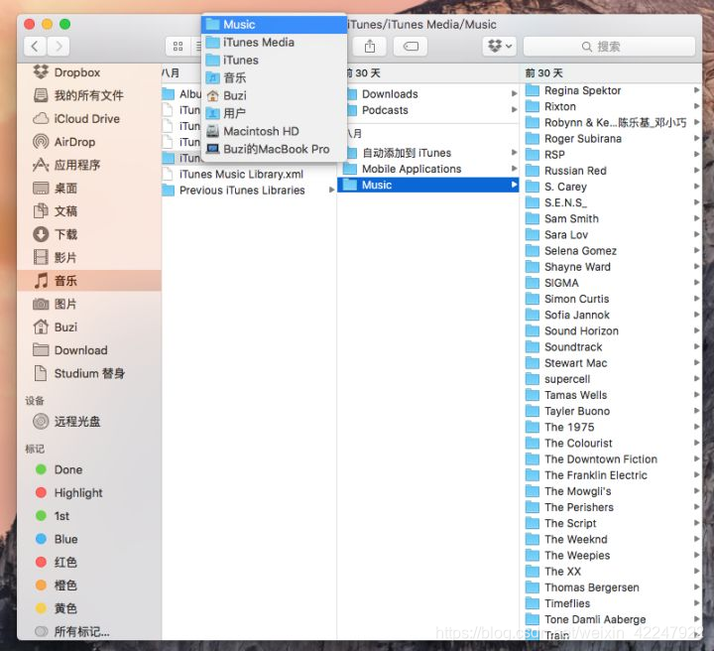Expand the Regina Spektor folder arrow

696,90
